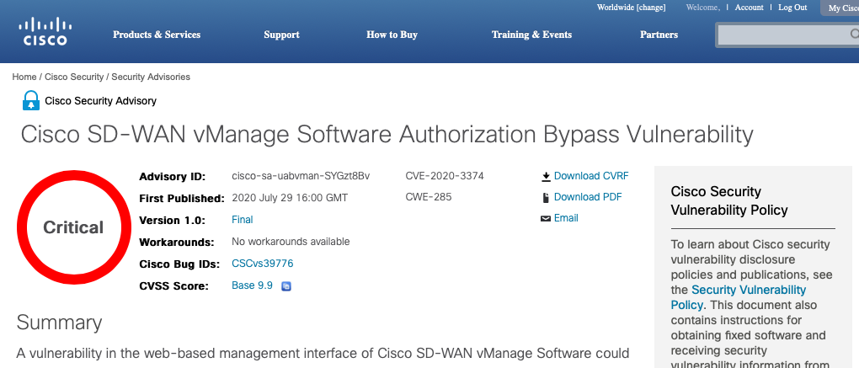Click the download icon beside Download CVRF
Screen dimensions: 859x368
pyautogui.click(x=546, y=176)
